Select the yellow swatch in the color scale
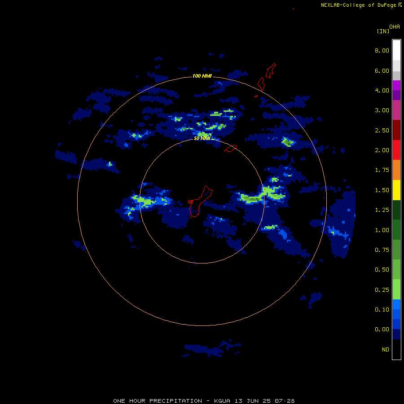The width and height of the screenshot is (404, 404). point(396,190)
